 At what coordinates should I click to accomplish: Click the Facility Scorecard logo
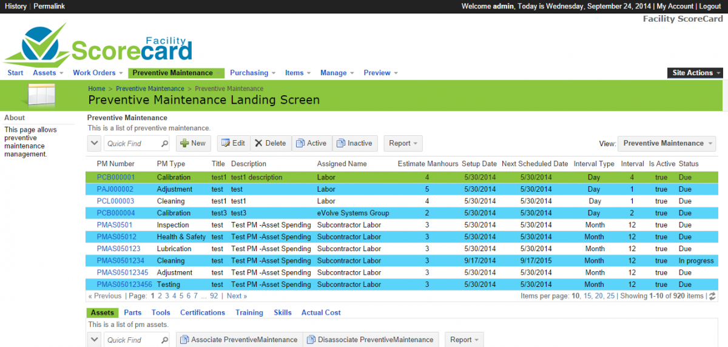coord(98,45)
